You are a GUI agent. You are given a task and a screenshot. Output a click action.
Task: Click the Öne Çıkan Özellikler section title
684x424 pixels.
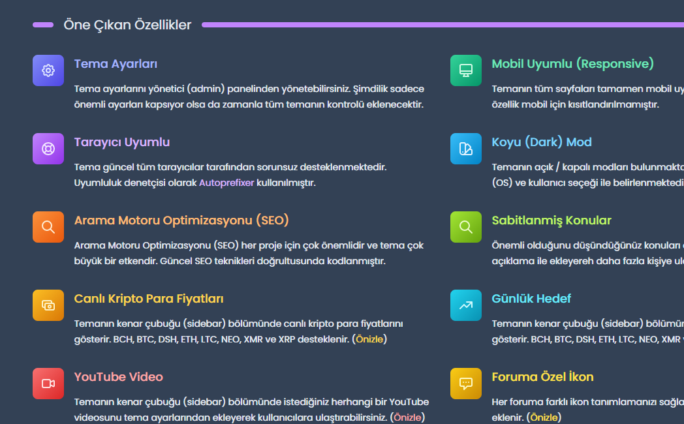(127, 25)
